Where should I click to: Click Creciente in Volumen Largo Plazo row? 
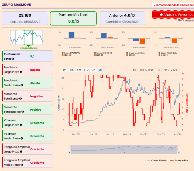37,123
